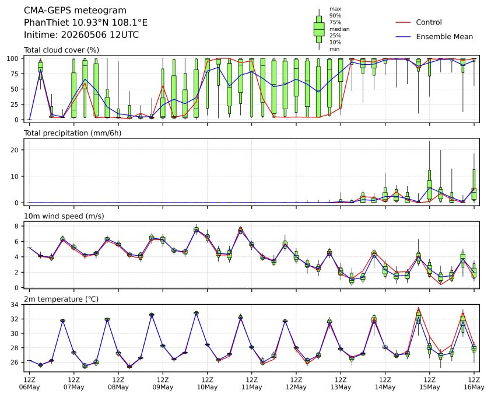
Task: Click the 12Z 10May axis label
Action: 207,383
